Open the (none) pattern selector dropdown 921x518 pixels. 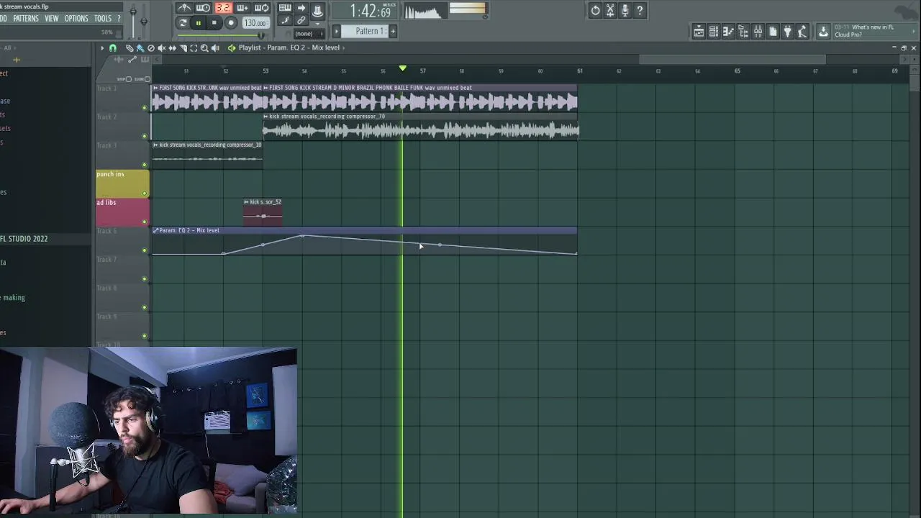pos(309,34)
